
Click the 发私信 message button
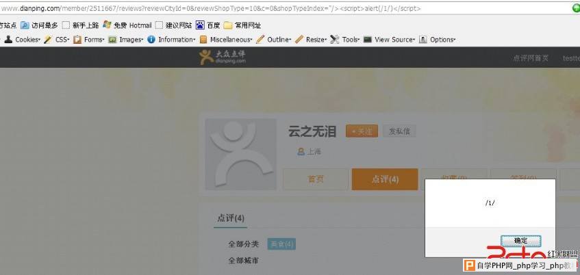click(x=399, y=131)
